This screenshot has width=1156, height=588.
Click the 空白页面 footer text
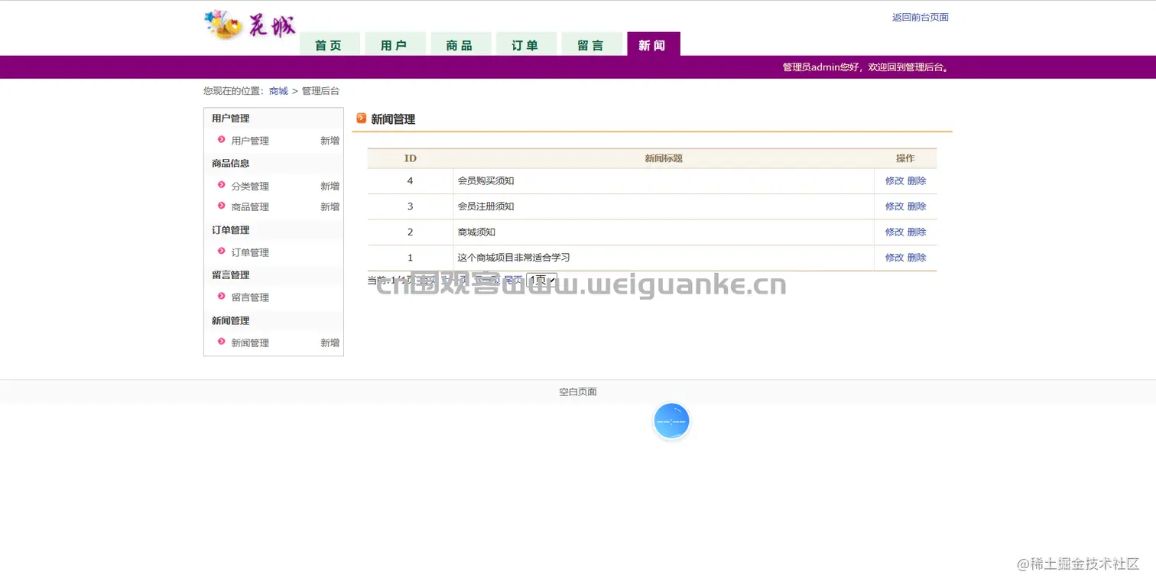(578, 392)
